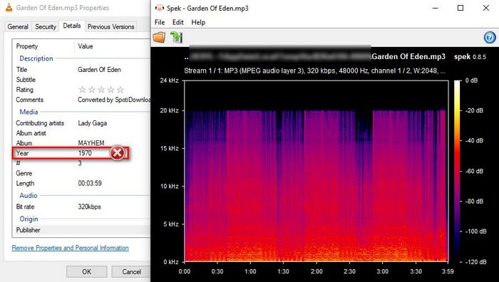Select the Comments value Converted by SpotiDownload
The image size is (499, 282).
coord(114,100)
